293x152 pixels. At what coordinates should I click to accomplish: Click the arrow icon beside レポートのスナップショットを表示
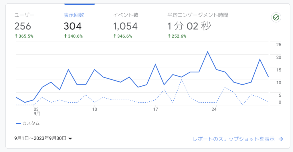click(x=281, y=139)
